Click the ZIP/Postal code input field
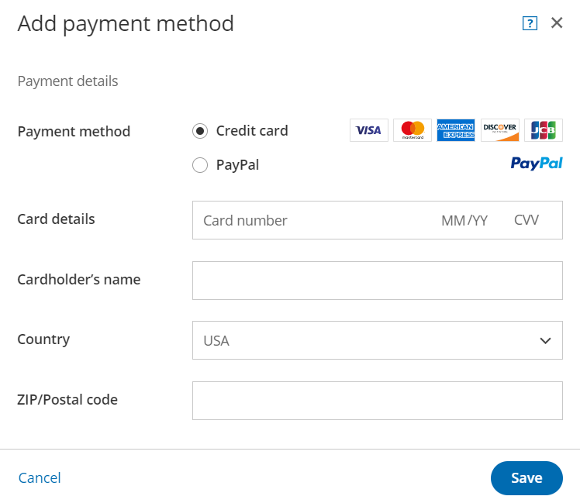Screen dimensions: 580x503 [x=377, y=401]
